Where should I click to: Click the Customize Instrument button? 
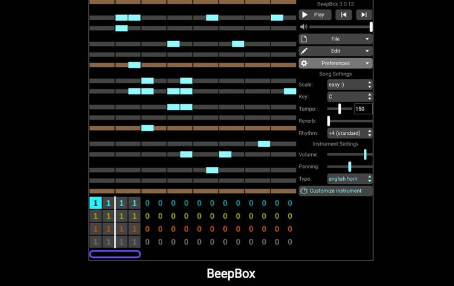point(335,191)
